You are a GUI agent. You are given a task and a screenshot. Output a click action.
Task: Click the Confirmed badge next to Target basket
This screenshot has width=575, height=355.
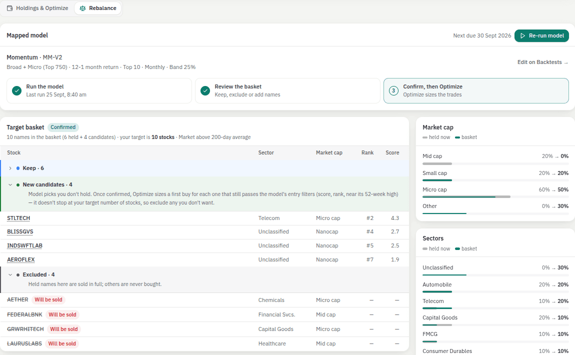[x=63, y=127]
